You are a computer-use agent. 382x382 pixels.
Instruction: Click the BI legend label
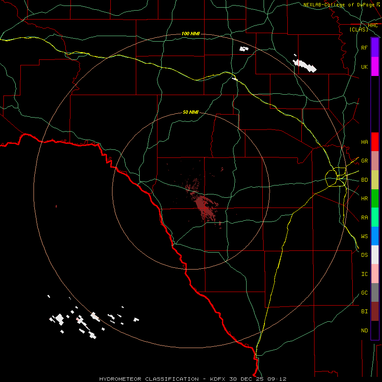[365, 312]
